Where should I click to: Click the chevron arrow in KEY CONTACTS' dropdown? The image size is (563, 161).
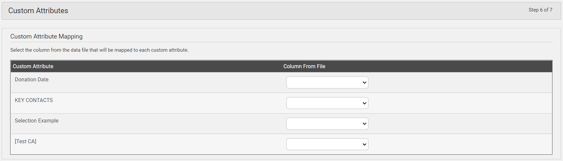[x=364, y=103]
